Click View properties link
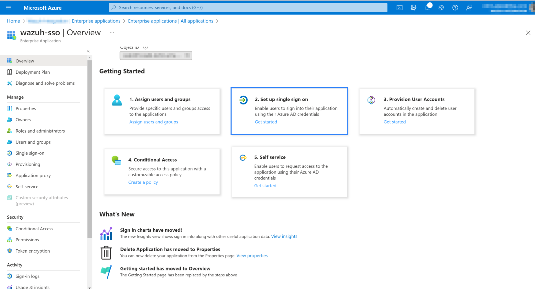 pos(252,256)
